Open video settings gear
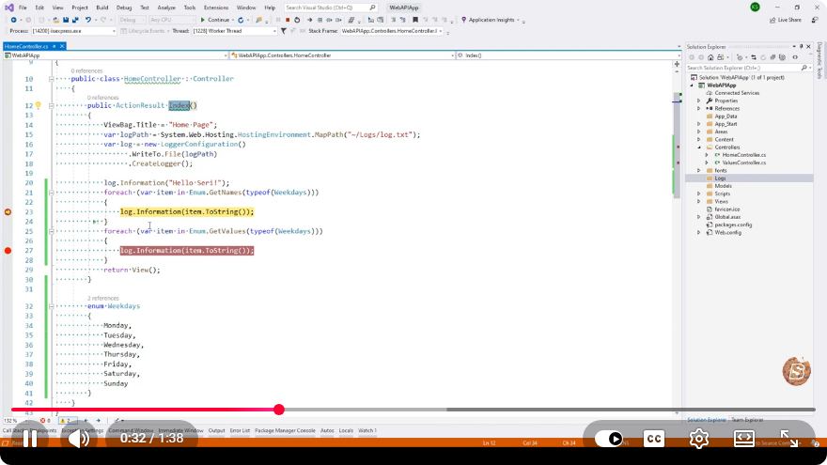Image resolution: width=827 pixels, height=465 pixels. point(699,439)
